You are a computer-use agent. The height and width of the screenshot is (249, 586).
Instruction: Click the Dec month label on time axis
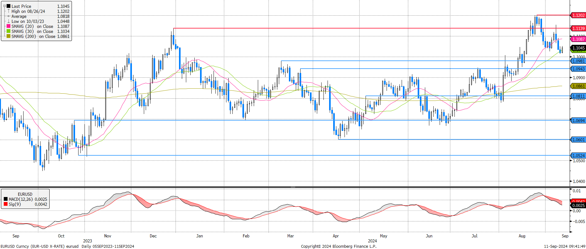click(x=153, y=236)
